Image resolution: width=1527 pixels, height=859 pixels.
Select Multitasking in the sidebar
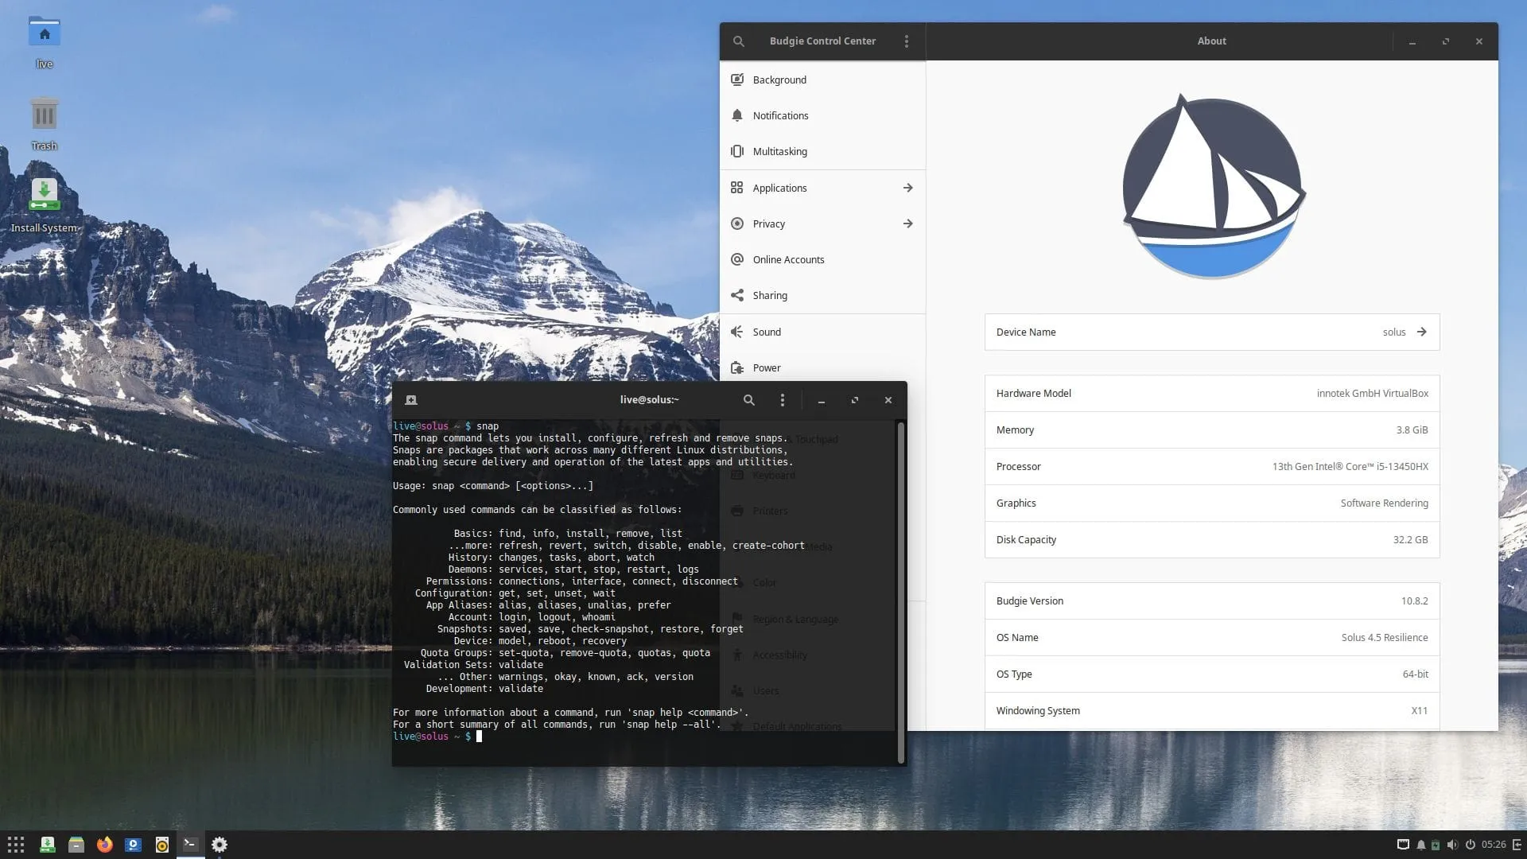point(822,151)
